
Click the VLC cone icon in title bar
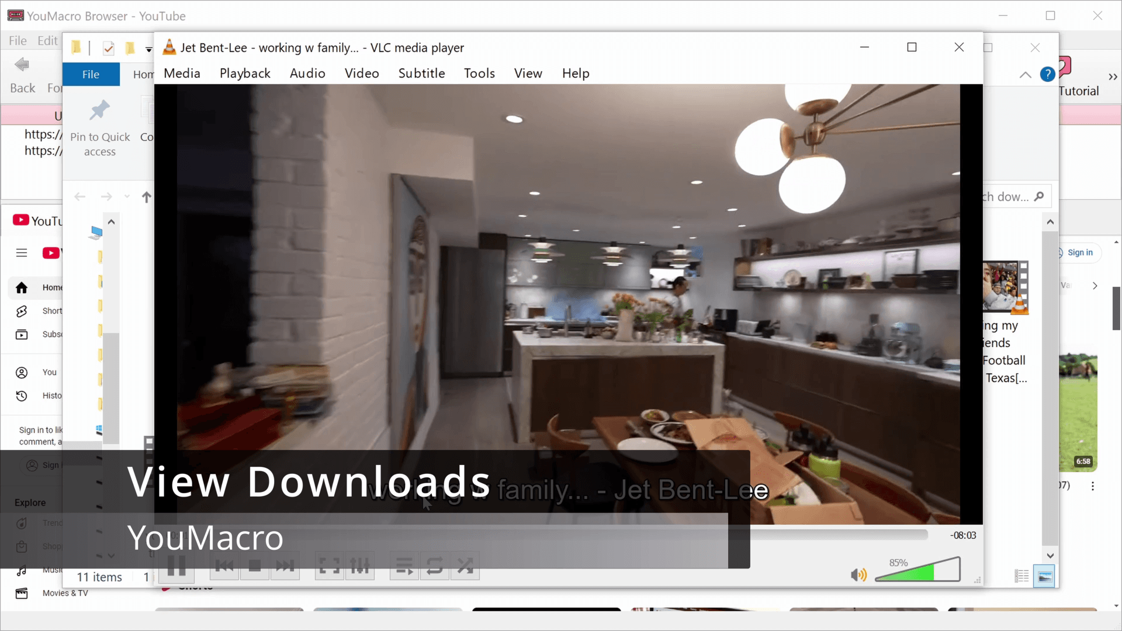[x=169, y=47]
